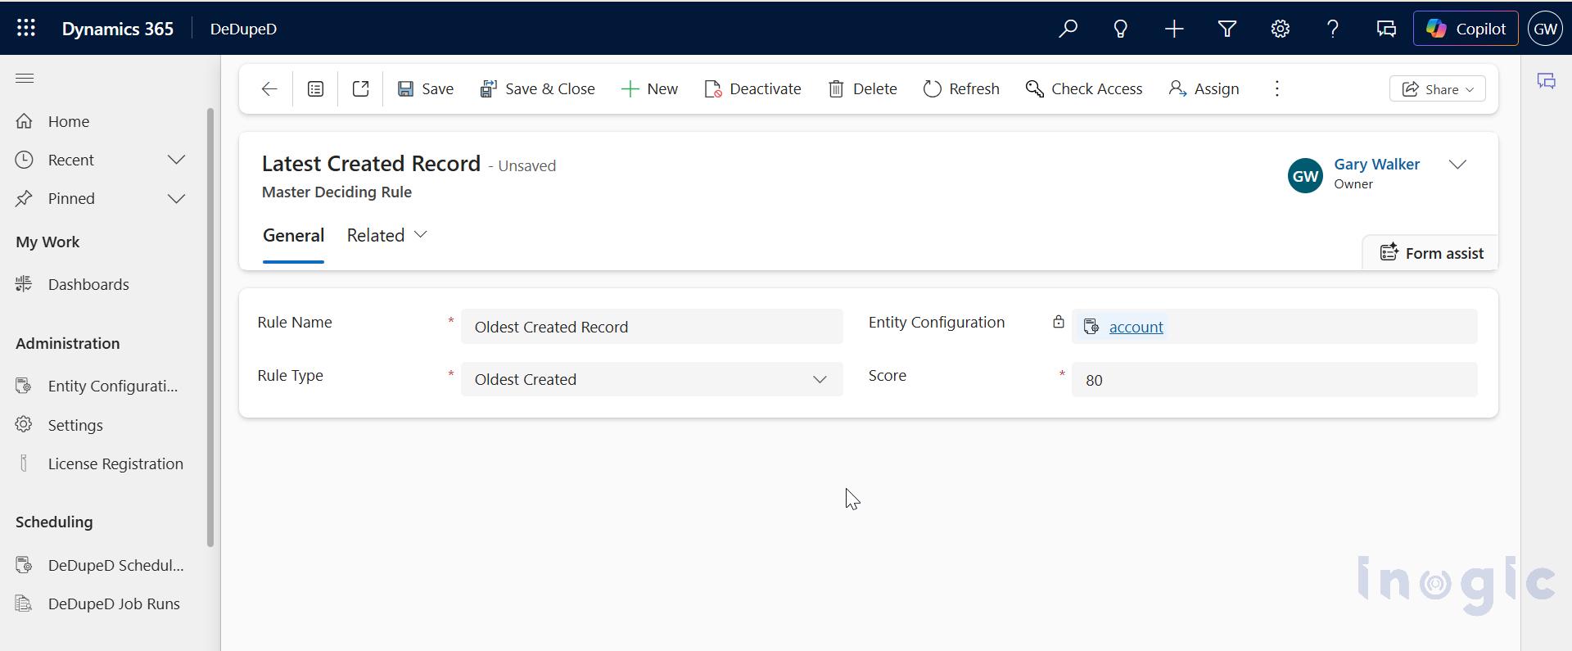Open the lightbulb assistant icon
The image size is (1572, 651).
[1121, 29]
